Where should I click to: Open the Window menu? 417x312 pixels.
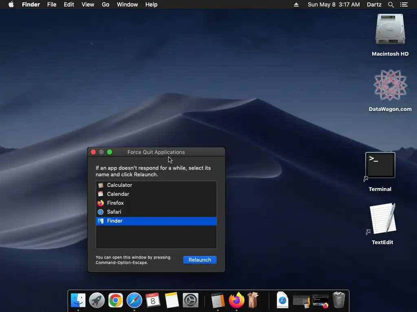(127, 4)
